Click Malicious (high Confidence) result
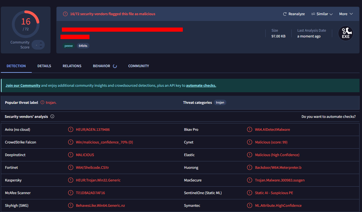Image resolution: width=362 pixels, height=212 pixels. pyautogui.click(x=277, y=155)
